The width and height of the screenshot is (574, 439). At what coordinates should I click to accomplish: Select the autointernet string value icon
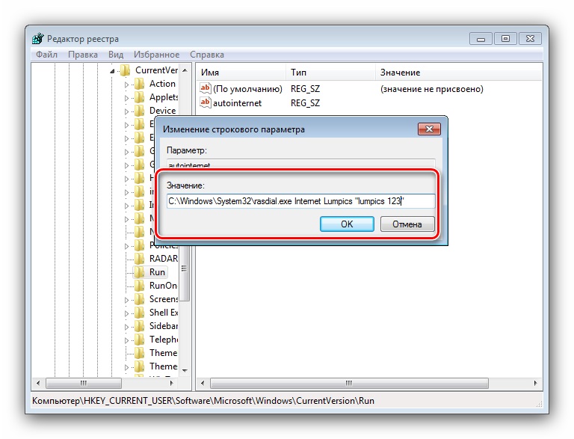(x=205, y=102)
